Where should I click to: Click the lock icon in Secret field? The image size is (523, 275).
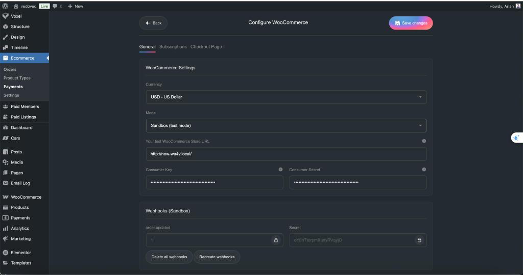(419, 240)
